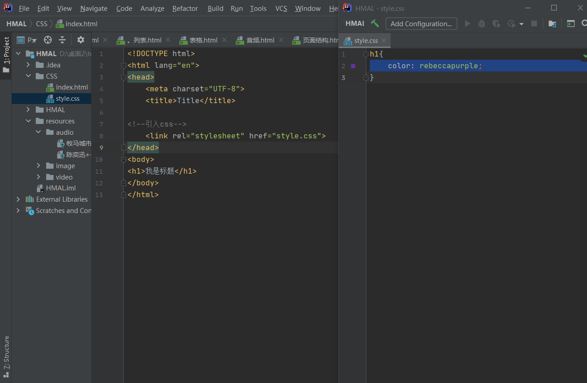Collapse all nodes in Project panel

point(62,40)
